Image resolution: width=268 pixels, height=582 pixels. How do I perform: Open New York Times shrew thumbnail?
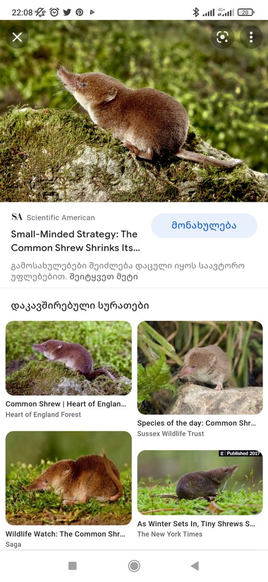click(x=200, y=483)
